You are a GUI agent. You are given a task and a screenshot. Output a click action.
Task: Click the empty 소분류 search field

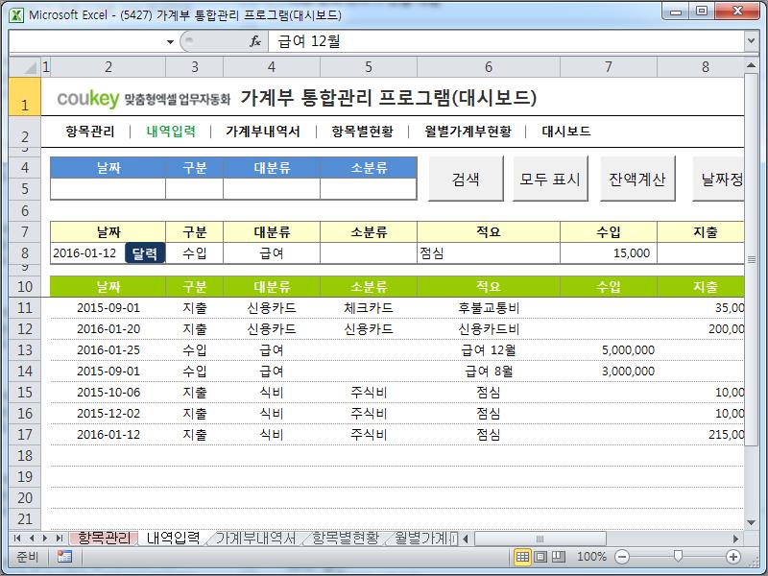[369, 188]
